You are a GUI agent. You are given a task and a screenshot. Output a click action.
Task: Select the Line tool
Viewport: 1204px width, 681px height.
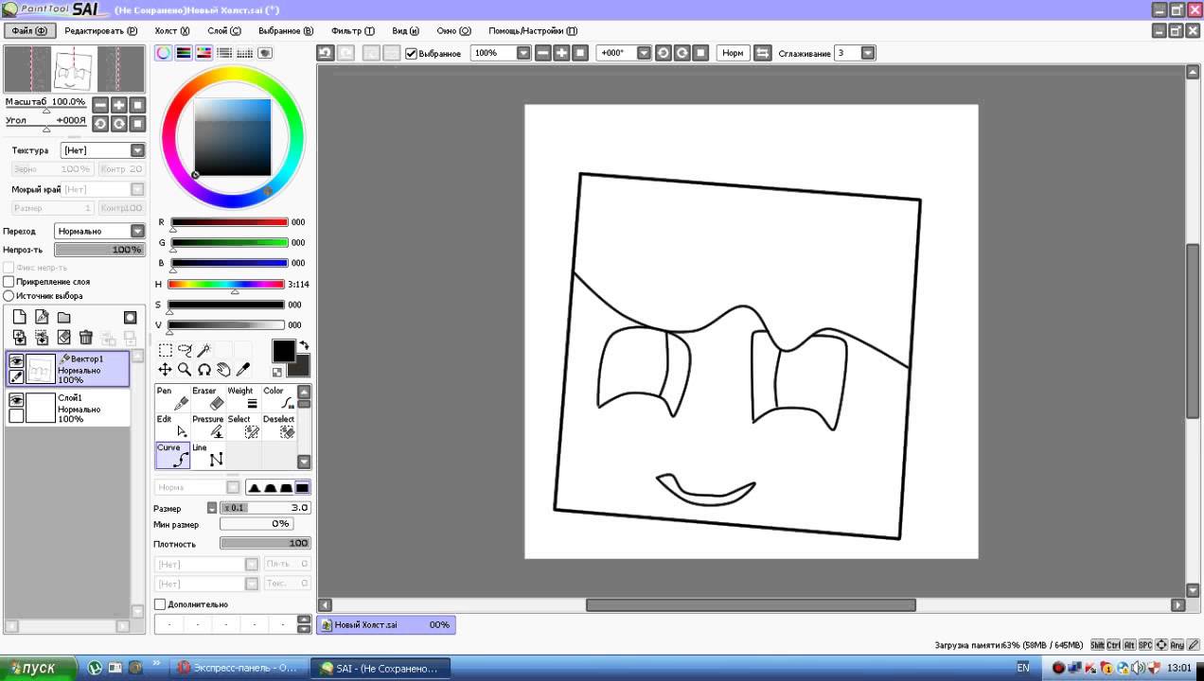pyautogui.click(x=208, y=455)
